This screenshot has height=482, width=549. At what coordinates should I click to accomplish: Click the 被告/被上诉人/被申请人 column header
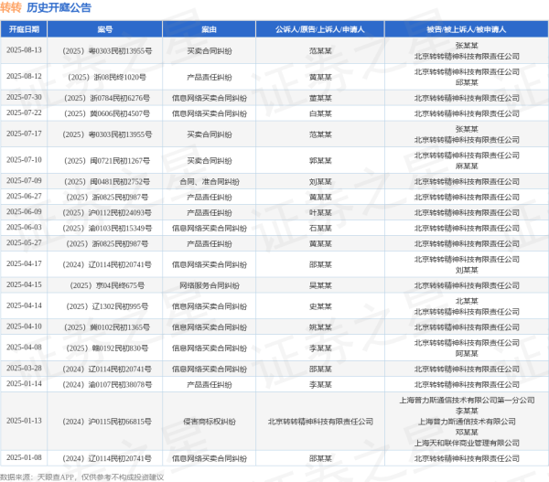[x=467, y=29]
